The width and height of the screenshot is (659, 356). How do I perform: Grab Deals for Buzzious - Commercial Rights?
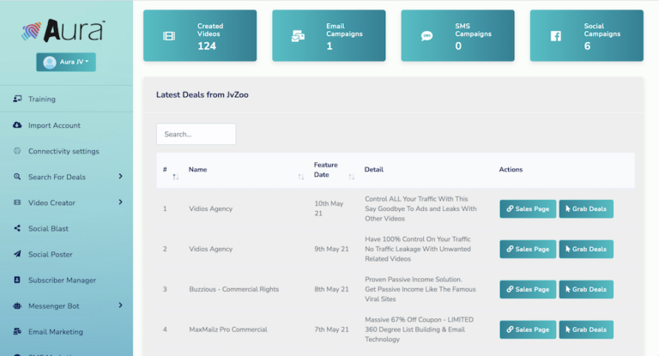coord(586,290)
